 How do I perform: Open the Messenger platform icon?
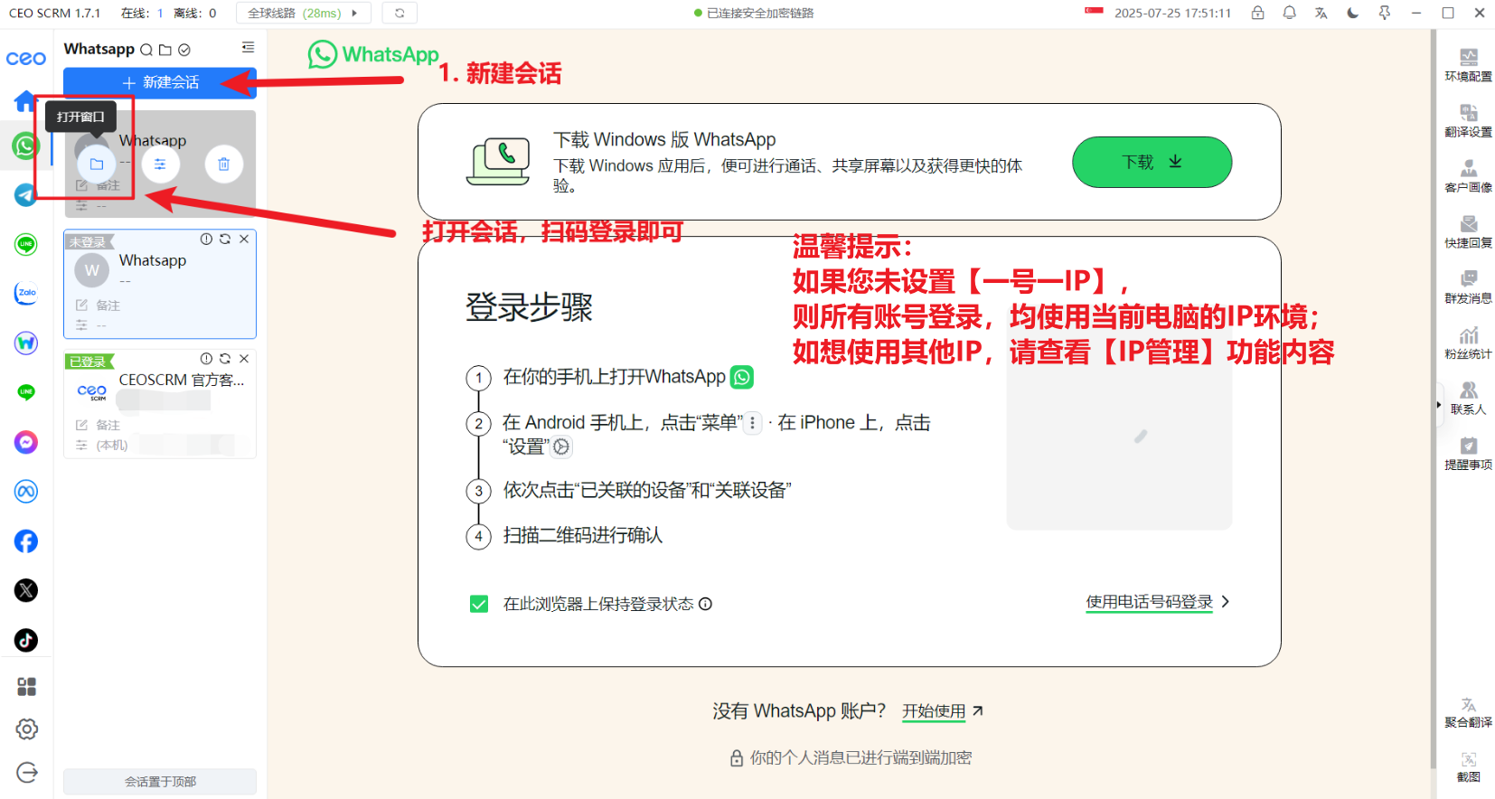[26, 442]
